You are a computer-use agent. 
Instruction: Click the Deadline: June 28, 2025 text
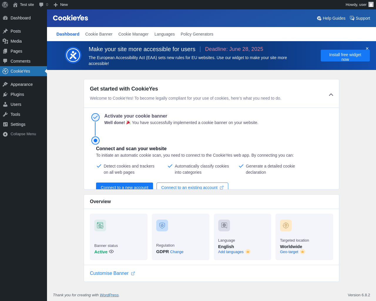pyautogui.click(x=234, y=49)
